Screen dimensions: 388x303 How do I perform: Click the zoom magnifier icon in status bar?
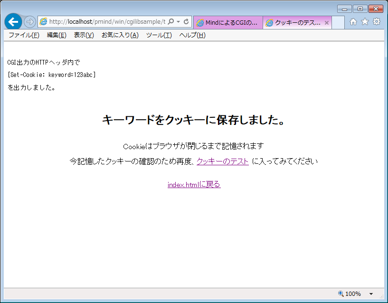tap(341, 294)
